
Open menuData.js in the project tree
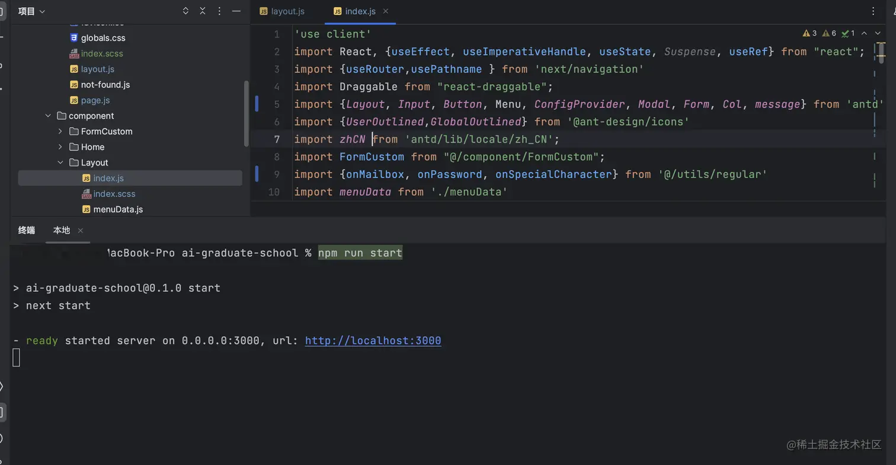point(117,209)
